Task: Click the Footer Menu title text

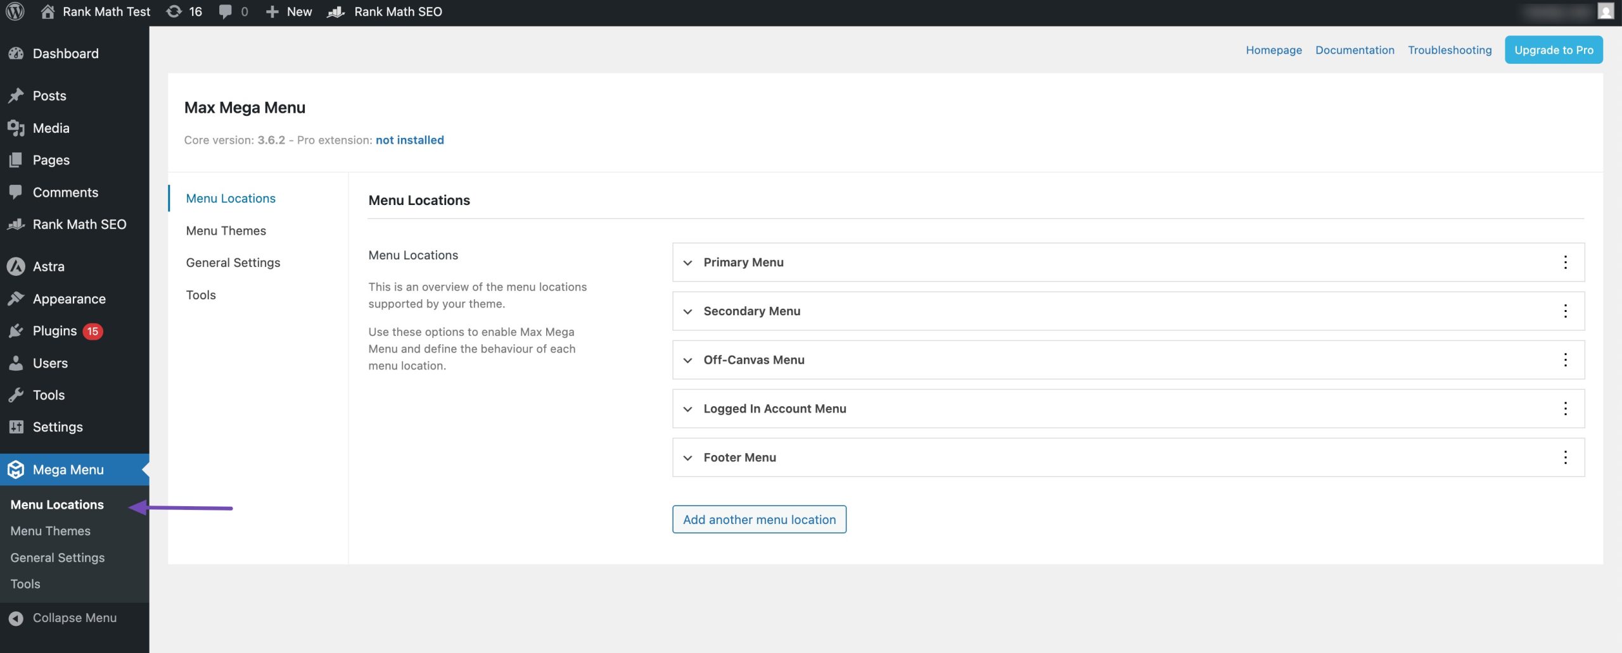Action: 739,457
